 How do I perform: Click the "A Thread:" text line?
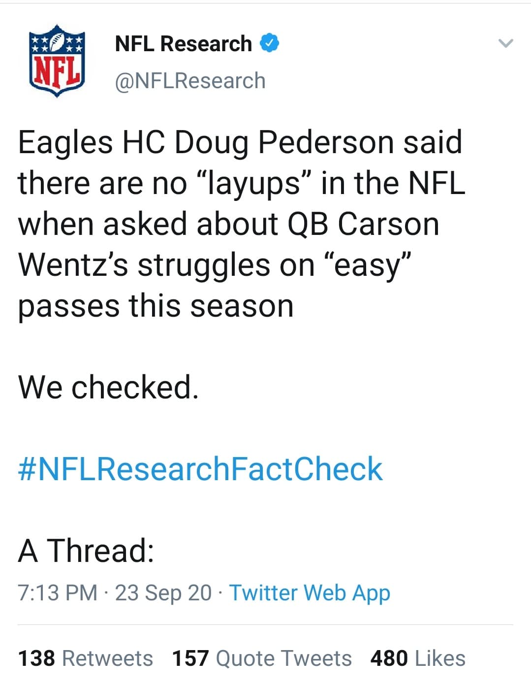pyautogui.click(x=86, y=550)
